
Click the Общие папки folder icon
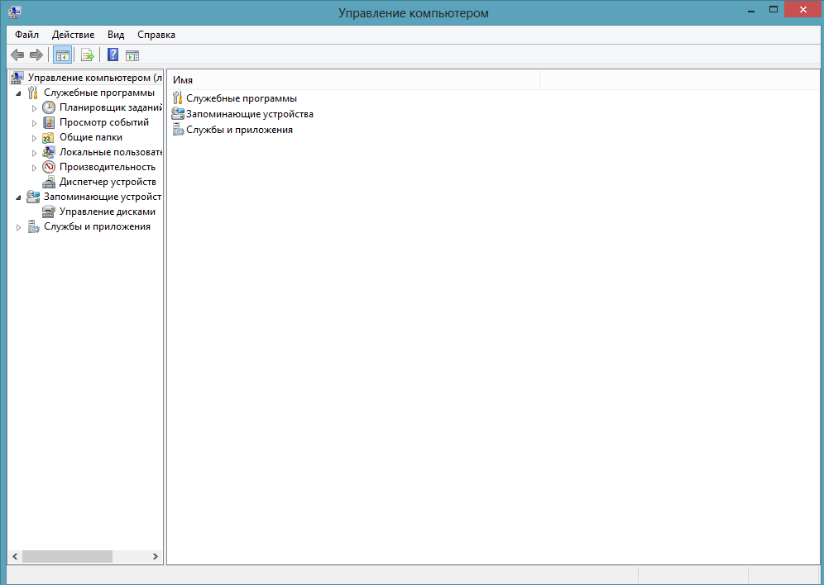coord(48,137)
